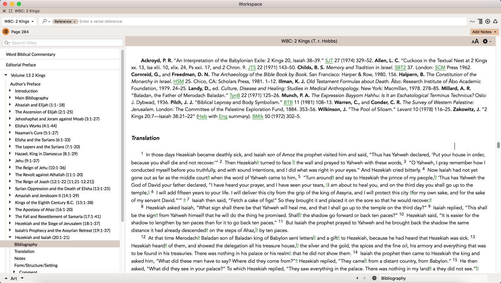
Task: Change text size with the AA icon
Action: 475,42
